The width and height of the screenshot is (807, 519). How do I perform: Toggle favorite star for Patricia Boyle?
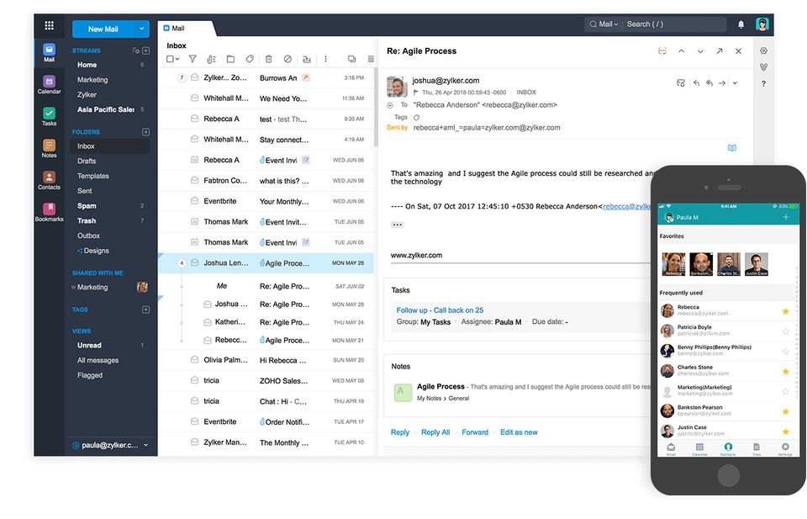[x=785, y=331]
